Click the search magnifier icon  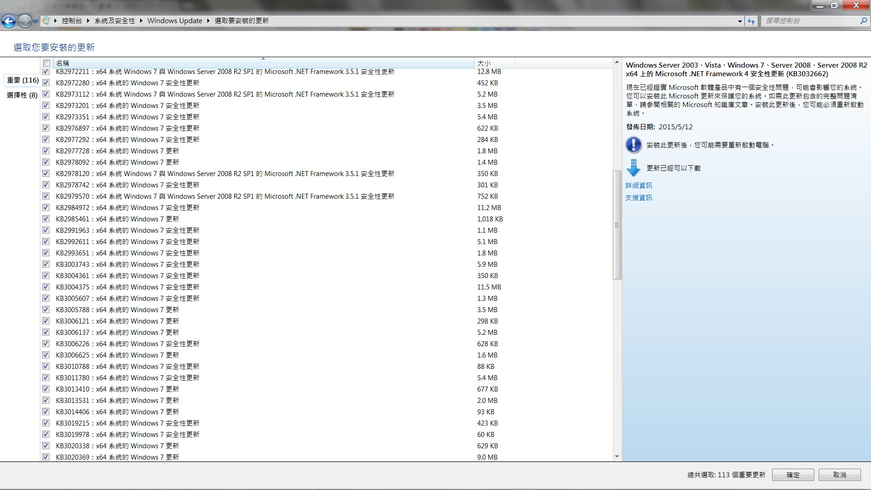point(863,21)
